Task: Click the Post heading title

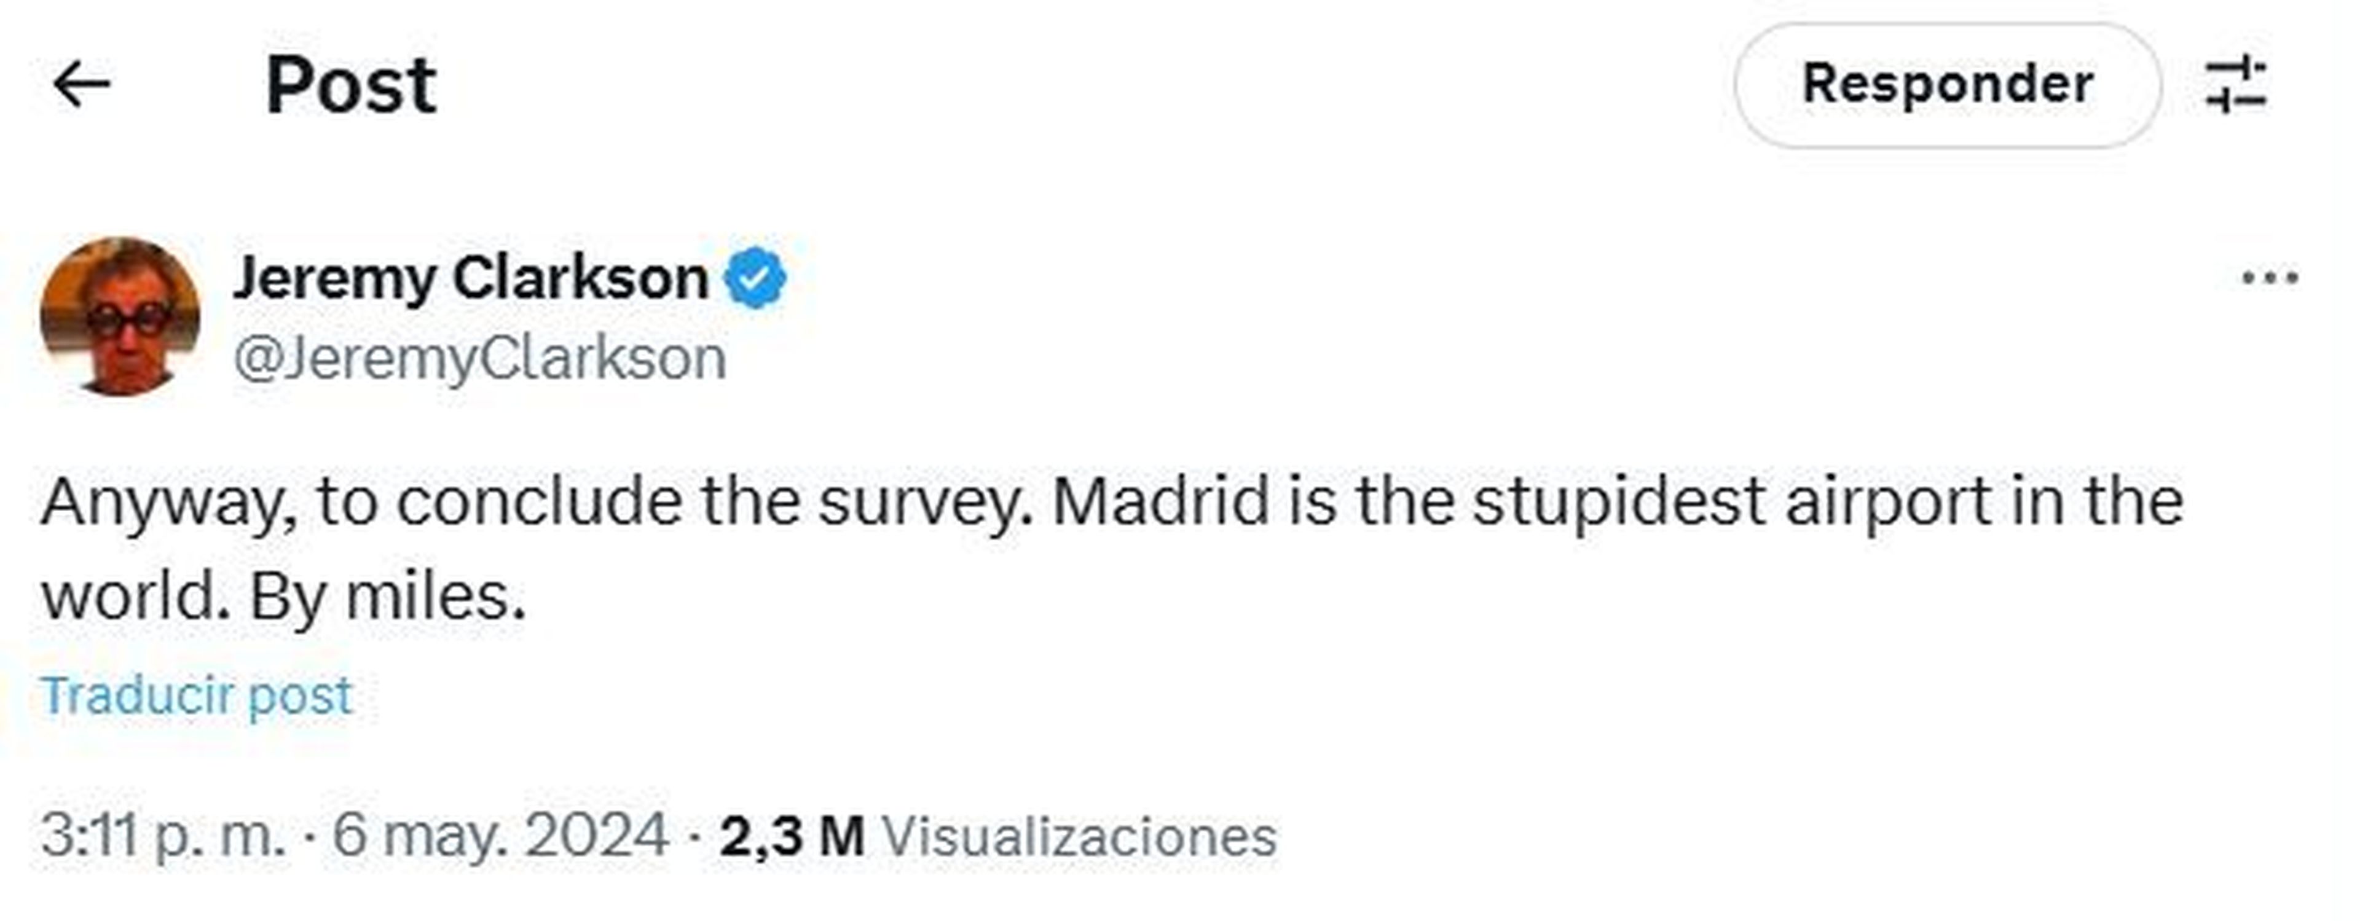Action: [x=351, y=85]
